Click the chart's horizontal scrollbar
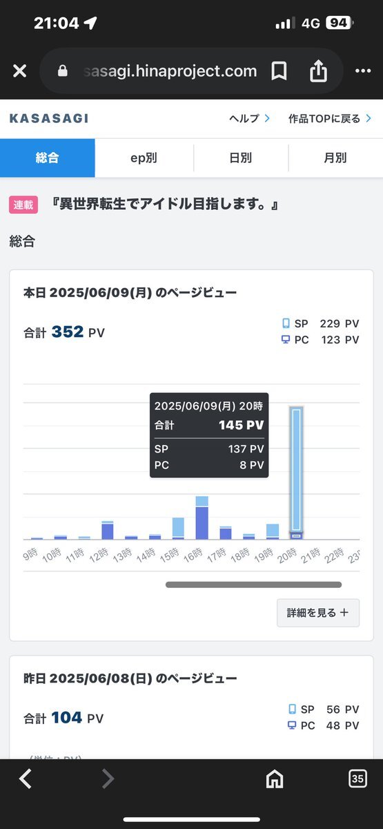 pyautogui.click(x=253, y=584)
